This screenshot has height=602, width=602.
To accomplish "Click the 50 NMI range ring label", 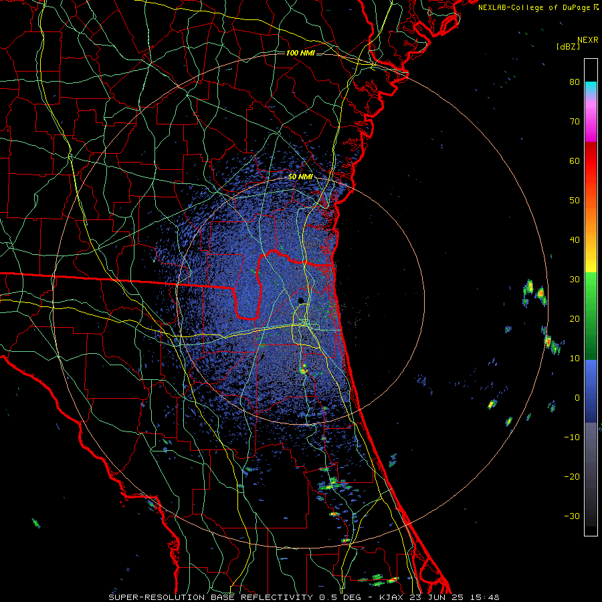I will (300, 177).
